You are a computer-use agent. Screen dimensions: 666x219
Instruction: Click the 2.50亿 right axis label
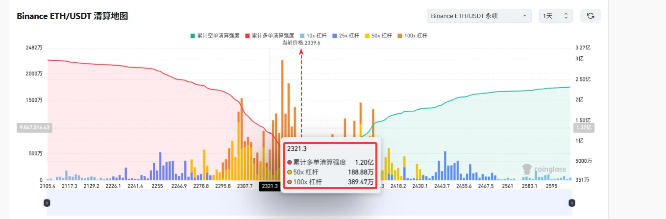coord(583,79)
